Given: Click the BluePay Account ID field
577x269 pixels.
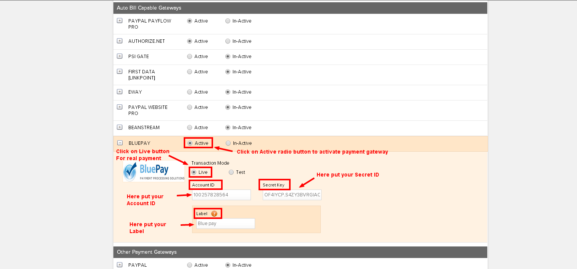Looking at the screenshot, I should 221,195.
